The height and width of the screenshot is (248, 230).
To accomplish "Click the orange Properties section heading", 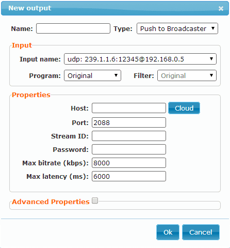I will click(31, 95).
